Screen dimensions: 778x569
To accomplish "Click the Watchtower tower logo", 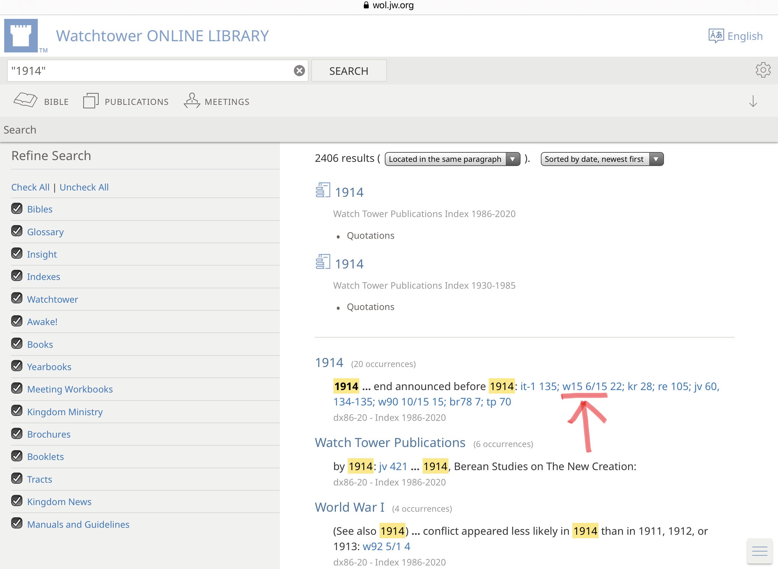I will 21,36.
